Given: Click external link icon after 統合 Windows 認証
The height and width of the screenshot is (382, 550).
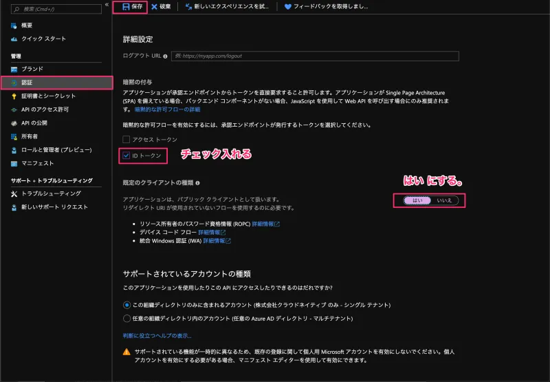Looking at the screenshot, I should [x=228, y=241].
